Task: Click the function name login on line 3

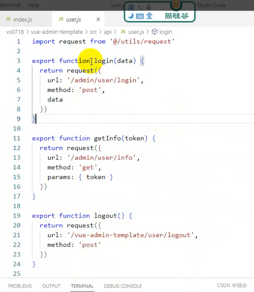Action: (104, 61)
